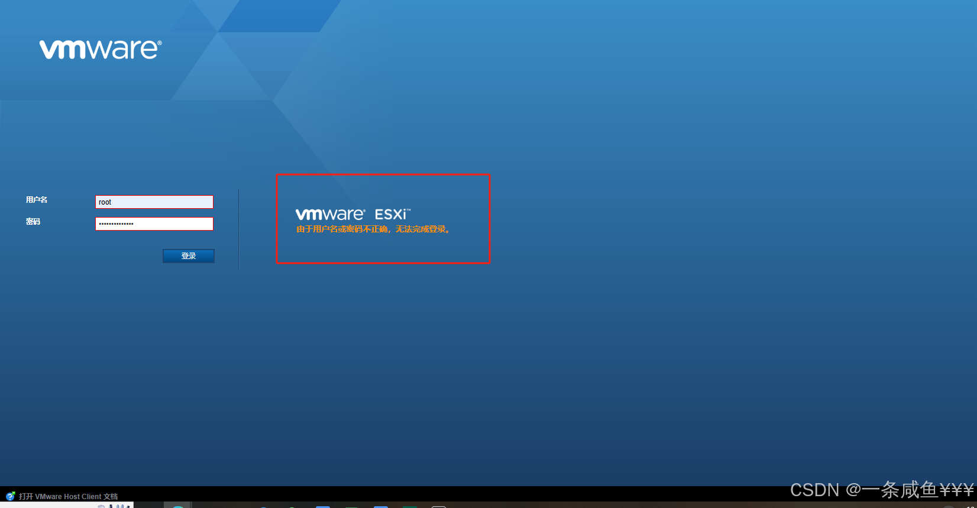Click the large vmware logo in the header
Viewport: 977px width, 508px height.
101,49
